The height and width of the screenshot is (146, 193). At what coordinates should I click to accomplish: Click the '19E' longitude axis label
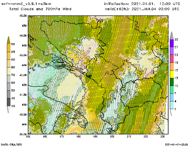click(95, 137)
